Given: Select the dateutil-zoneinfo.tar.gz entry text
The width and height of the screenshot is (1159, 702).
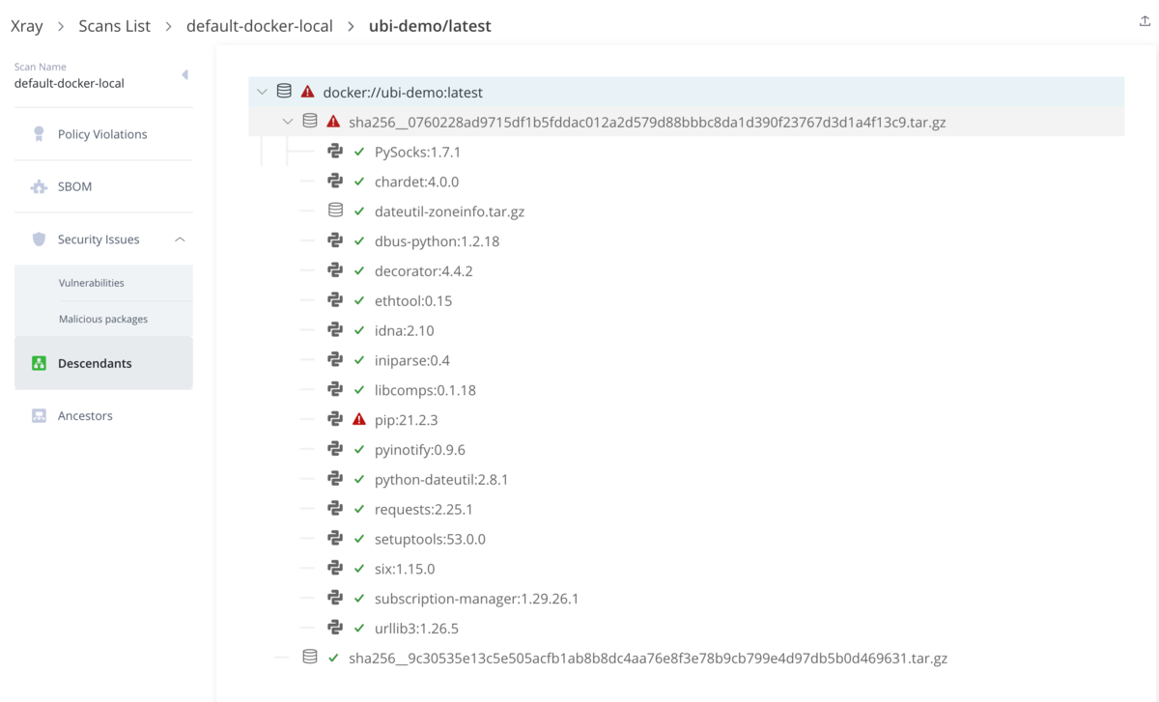Looking at the screenshot, I should coord(450,211).
